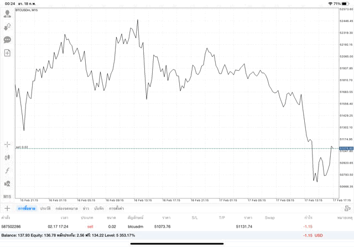This screenshot has width=354, height=247.
Task: Switch to the ข่าว (News) tab
Action: (x=86, y=208)
